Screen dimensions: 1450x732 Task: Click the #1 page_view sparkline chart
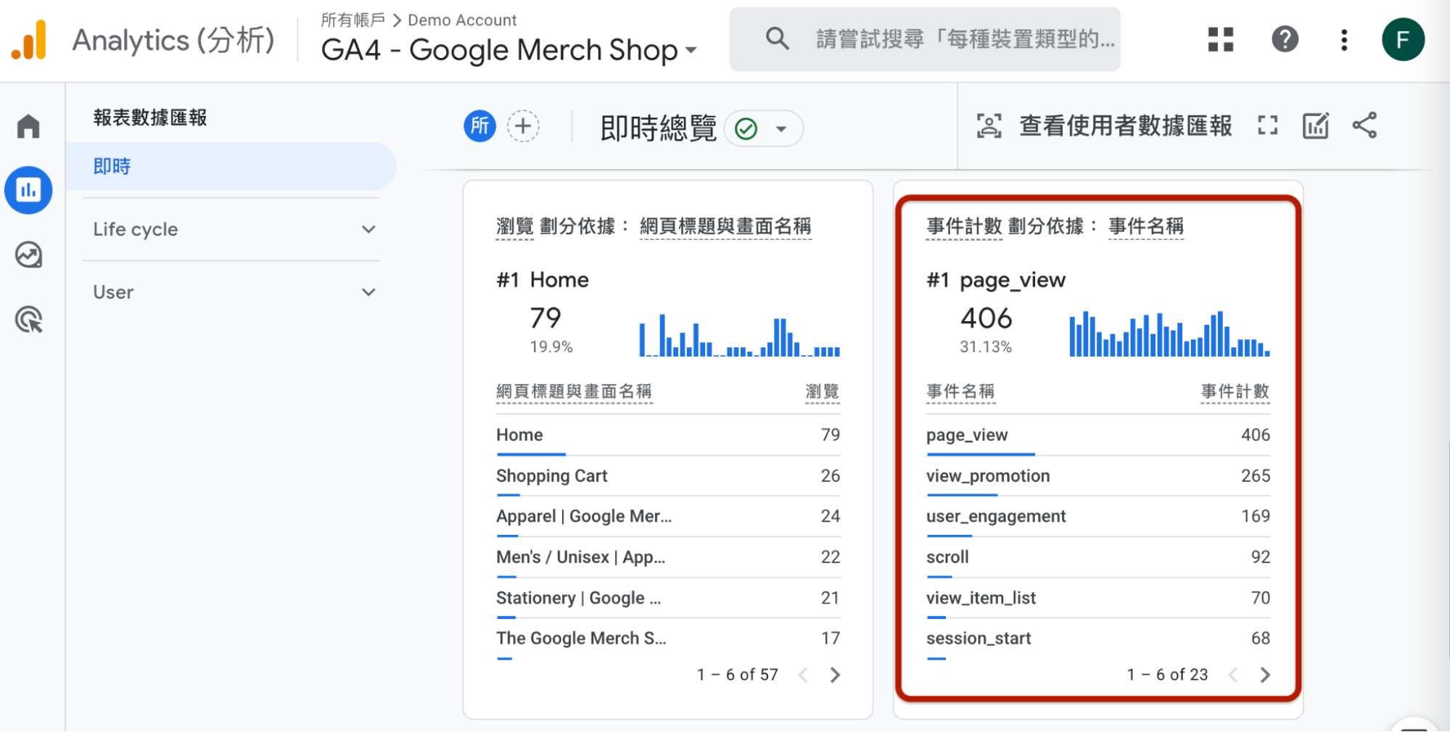[x=1169, y=333]
